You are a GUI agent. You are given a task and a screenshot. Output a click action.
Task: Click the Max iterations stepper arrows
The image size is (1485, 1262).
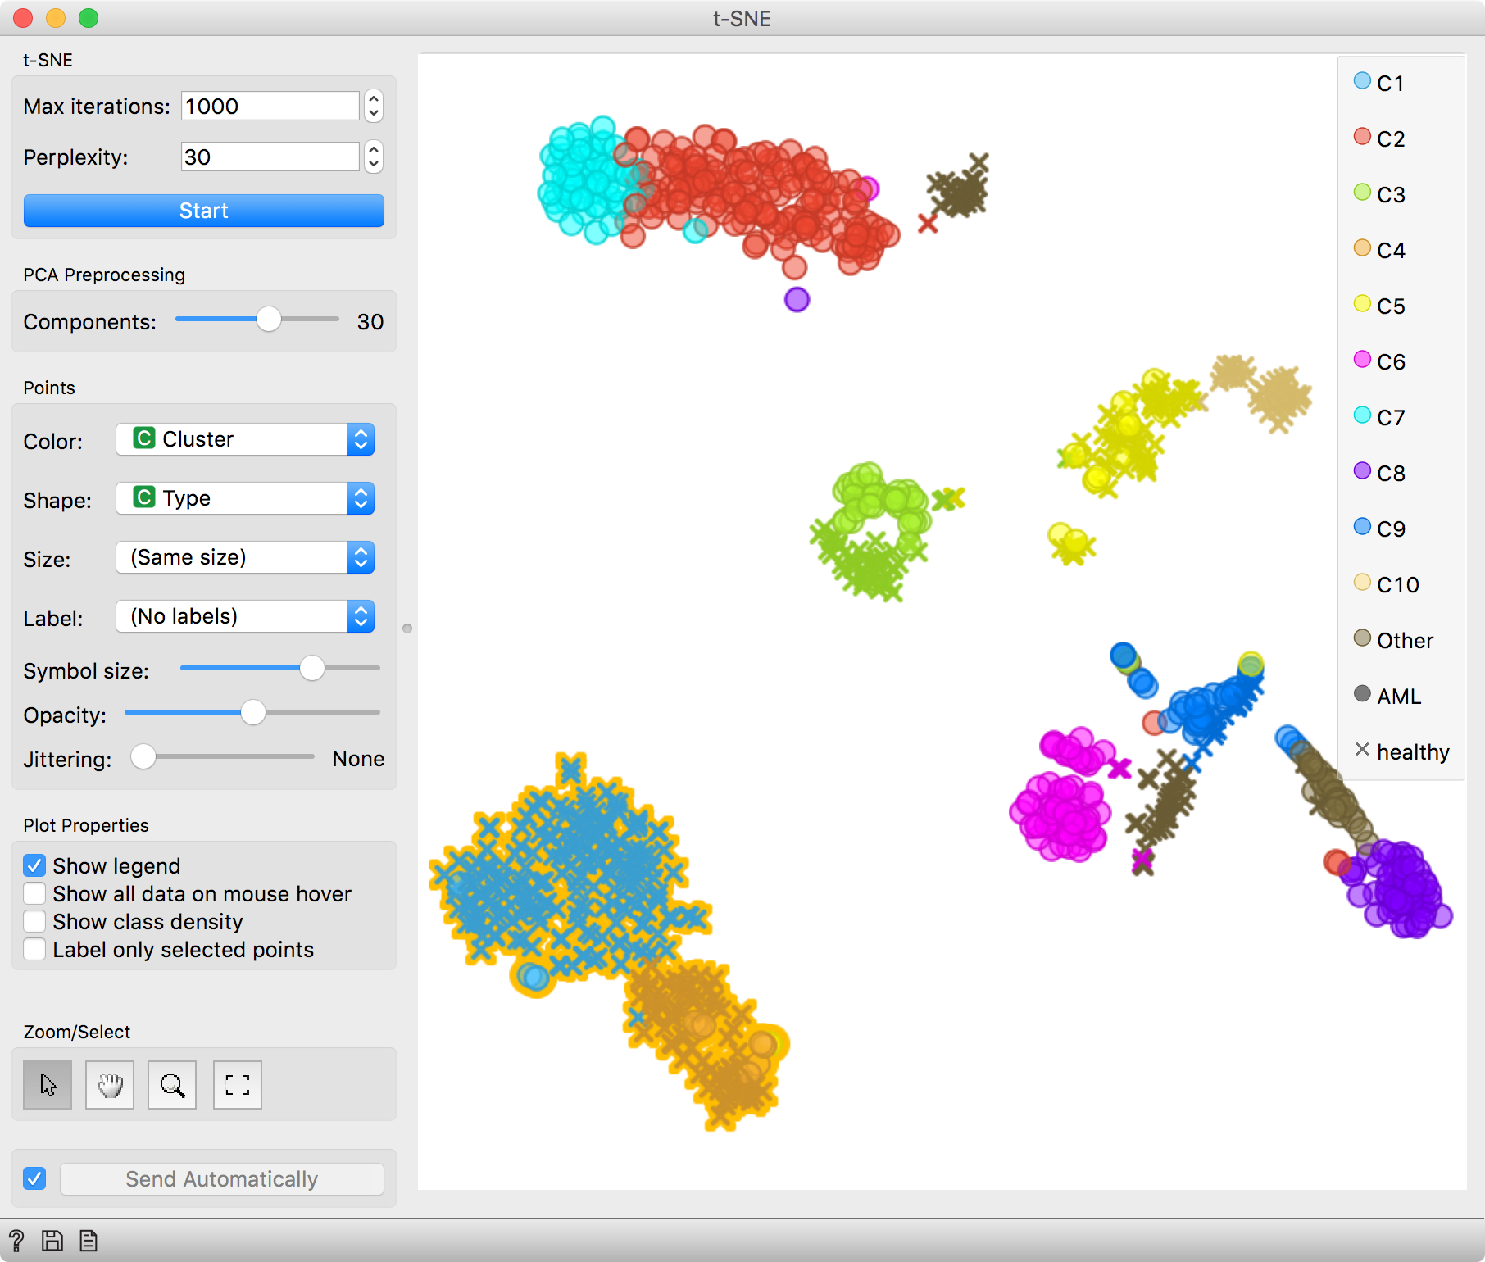click(374, 106)
